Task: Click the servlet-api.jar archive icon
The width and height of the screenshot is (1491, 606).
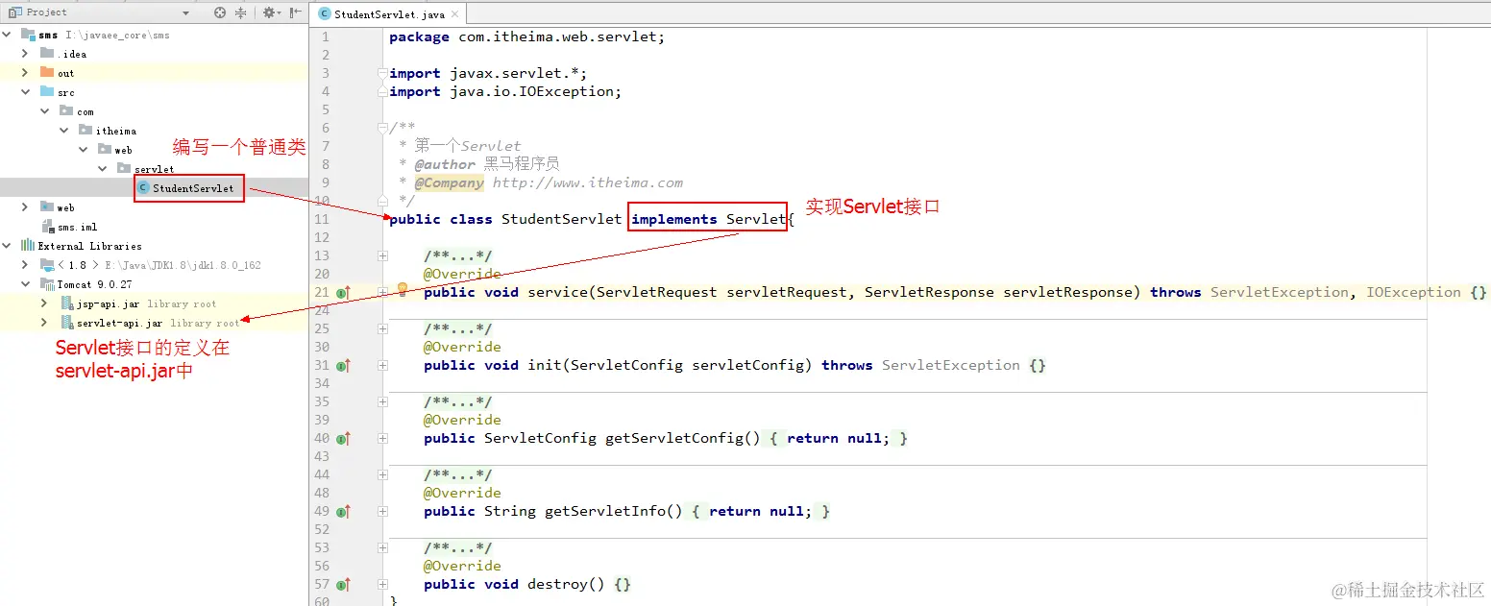Action: pos(67,323)
